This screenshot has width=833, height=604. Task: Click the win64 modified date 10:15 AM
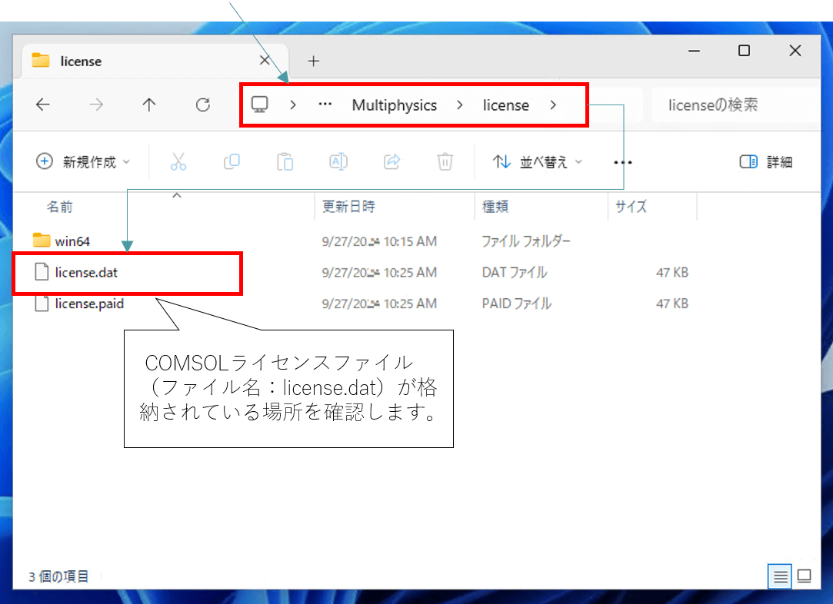tap(379, 241)
